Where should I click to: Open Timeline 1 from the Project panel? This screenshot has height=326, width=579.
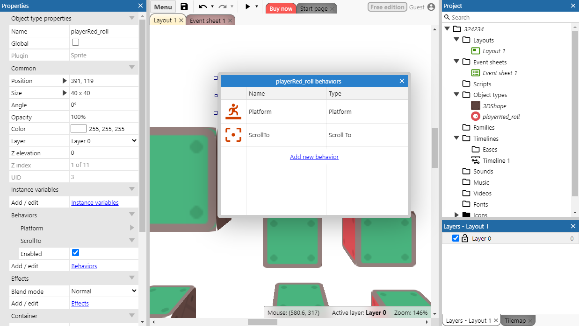click(494, 160)
